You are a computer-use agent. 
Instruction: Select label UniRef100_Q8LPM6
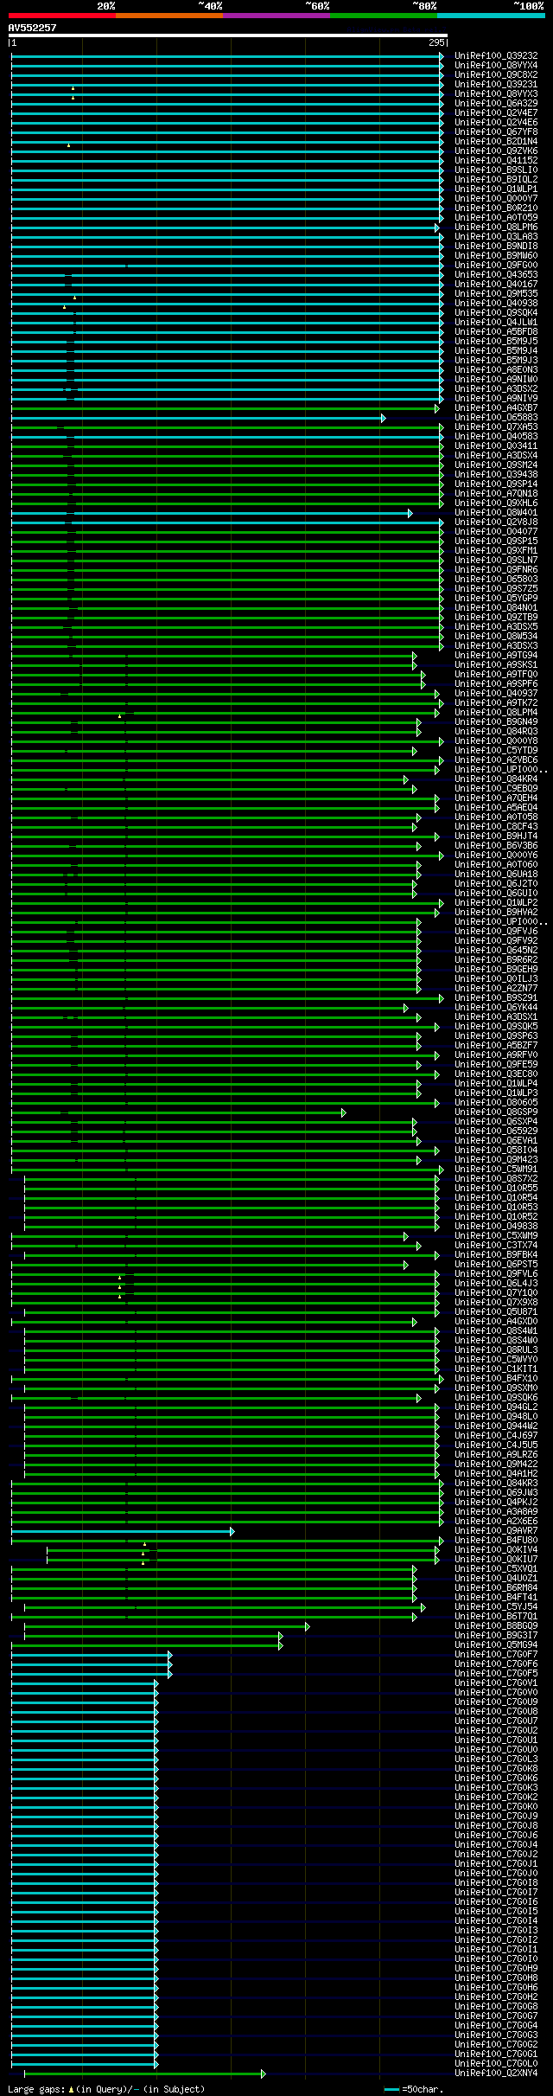click(496, 228)
